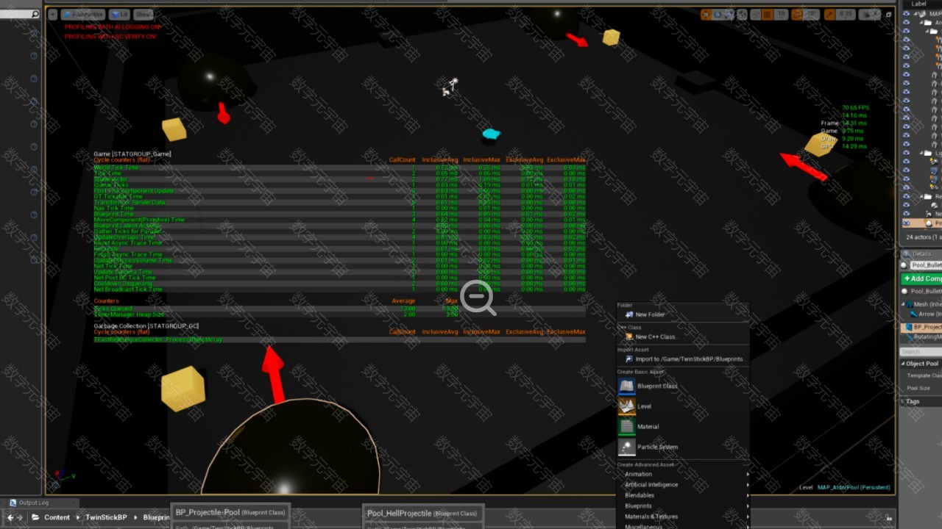
Task: Open the Details panel tab
Action: [x=921, y=253]
